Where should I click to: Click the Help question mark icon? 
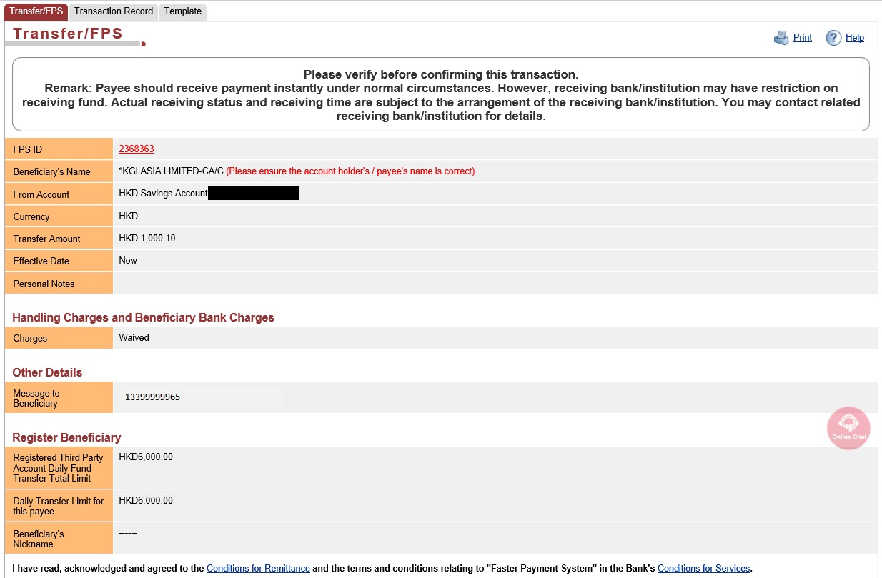tap(833, 38)
